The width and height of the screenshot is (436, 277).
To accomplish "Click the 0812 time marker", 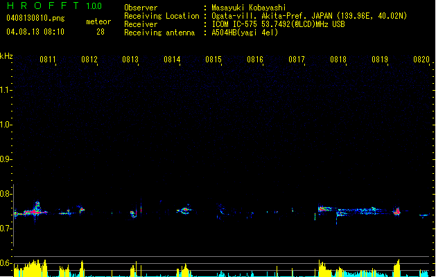I will pos(89,60).
